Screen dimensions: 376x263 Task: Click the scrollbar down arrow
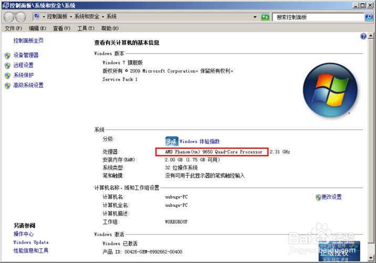tap(371, 258)
